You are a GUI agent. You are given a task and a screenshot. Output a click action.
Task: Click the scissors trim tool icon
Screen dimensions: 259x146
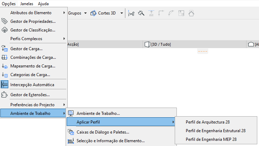point(131,13)
